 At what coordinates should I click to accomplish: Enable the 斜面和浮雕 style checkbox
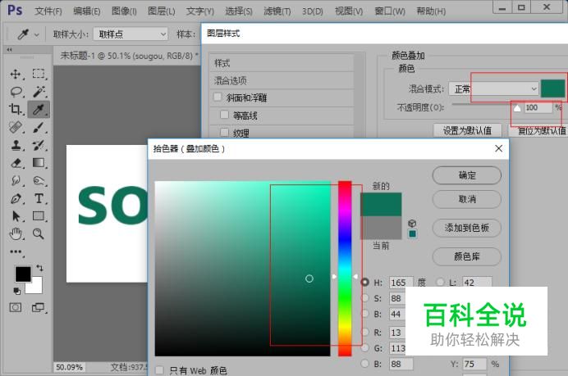(x=218, y=97)
